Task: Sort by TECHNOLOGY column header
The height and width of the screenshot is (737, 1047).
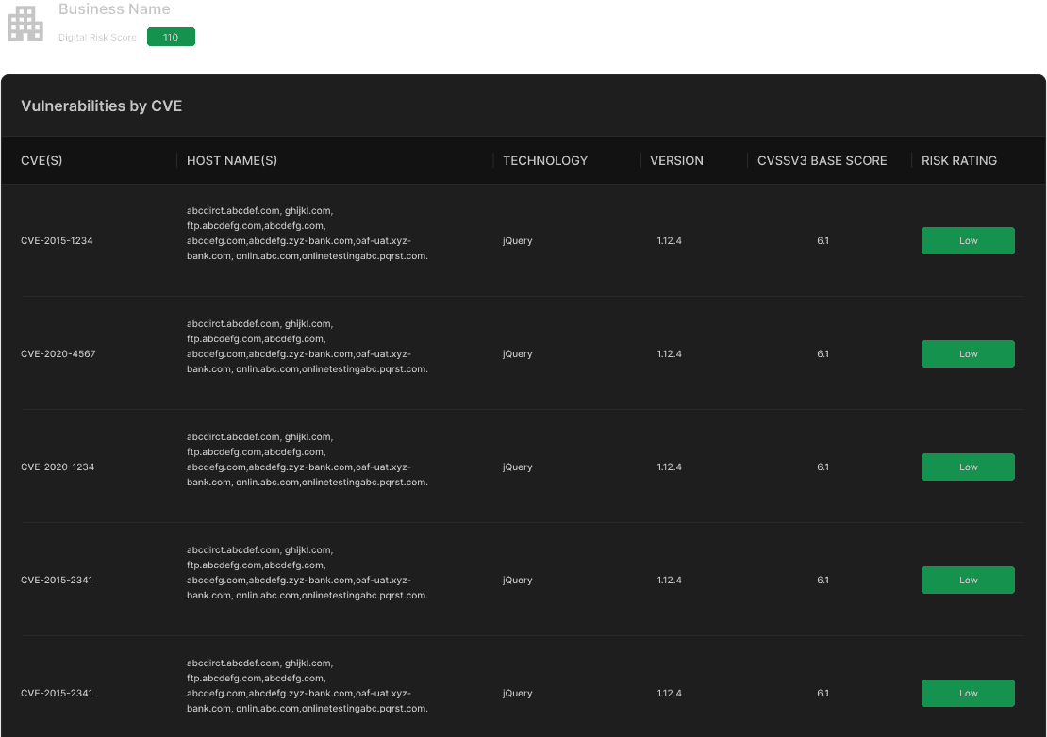Action: pyautogui.click(x=545, y=161)
